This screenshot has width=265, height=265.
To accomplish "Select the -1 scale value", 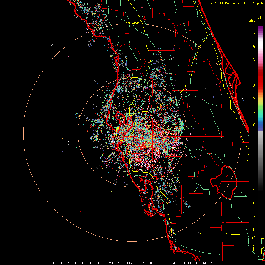I will click(253, 138).
